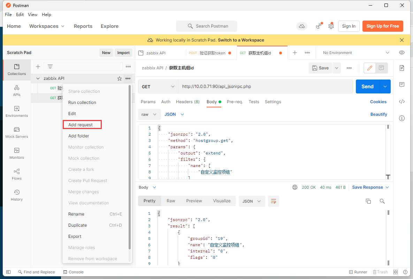Click the Beautify link
This screenshot has width=413, height=279.
[x=379, y=114]
